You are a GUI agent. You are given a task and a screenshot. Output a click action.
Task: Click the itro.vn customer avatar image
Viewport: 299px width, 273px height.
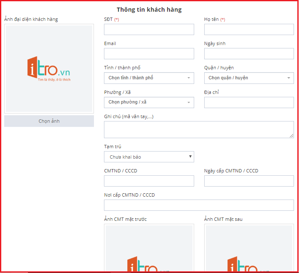pyautogui.click(x=49, y=69)
